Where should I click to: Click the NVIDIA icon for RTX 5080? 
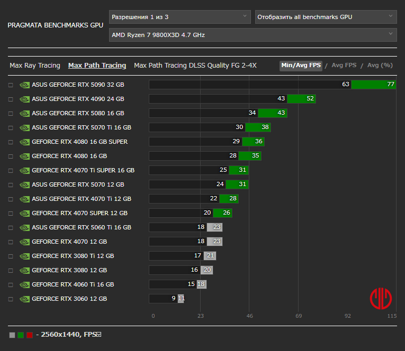[x=24, y=113]
